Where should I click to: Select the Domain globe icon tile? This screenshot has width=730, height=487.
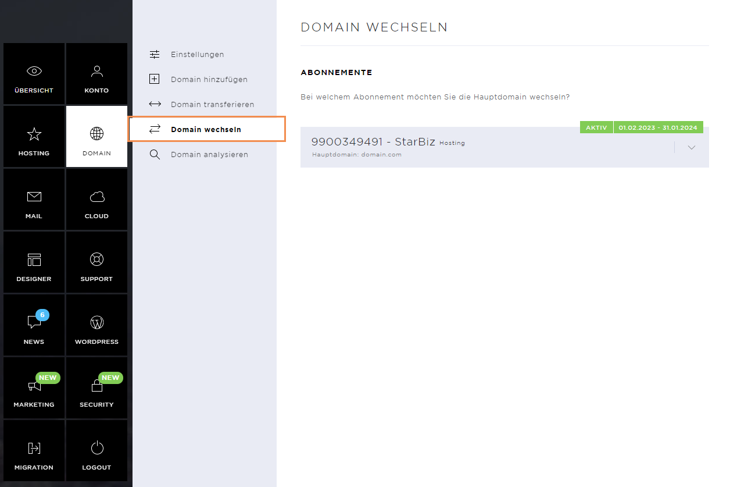click(x=96, y=136)
